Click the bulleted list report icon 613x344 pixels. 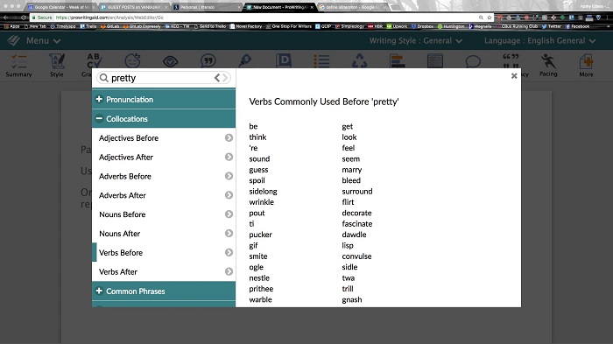[x=321, y=61]
